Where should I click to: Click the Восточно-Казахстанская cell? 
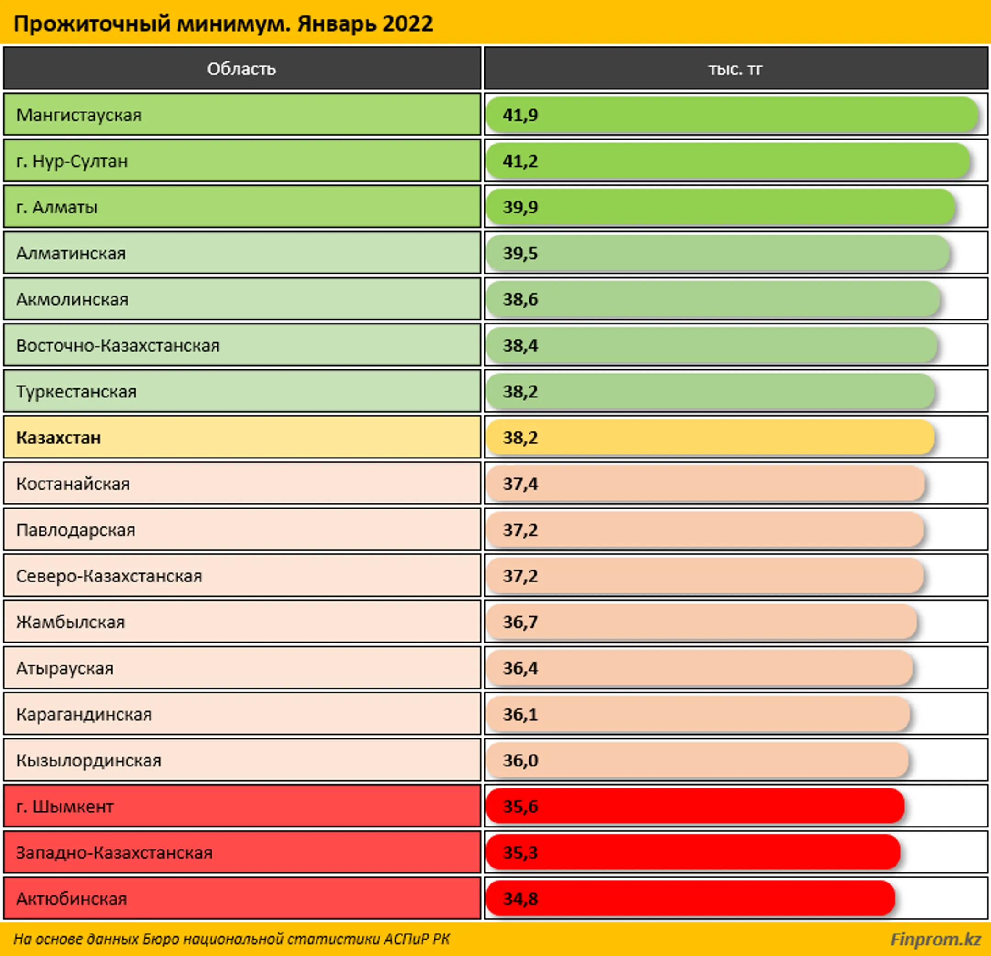[242, 345]
